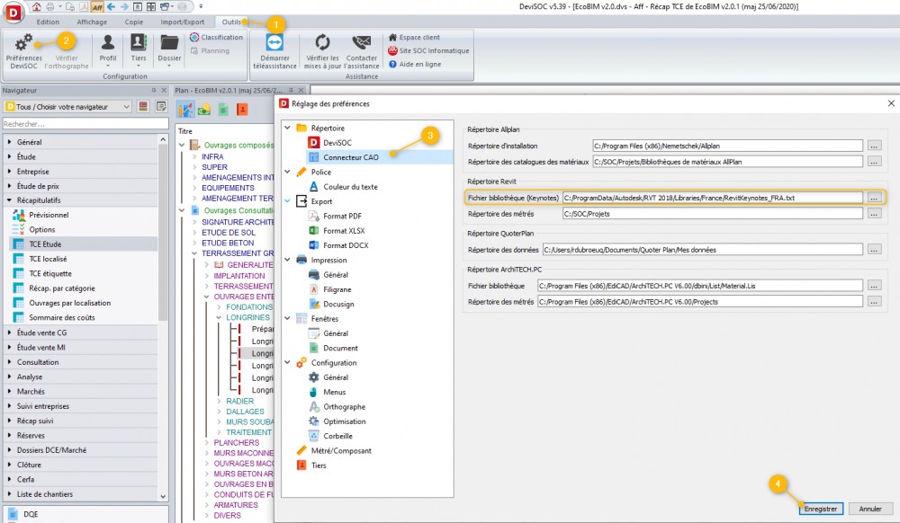
Task: Click the print icon in quick access toolbar
Action: click(x=50, y=7)
